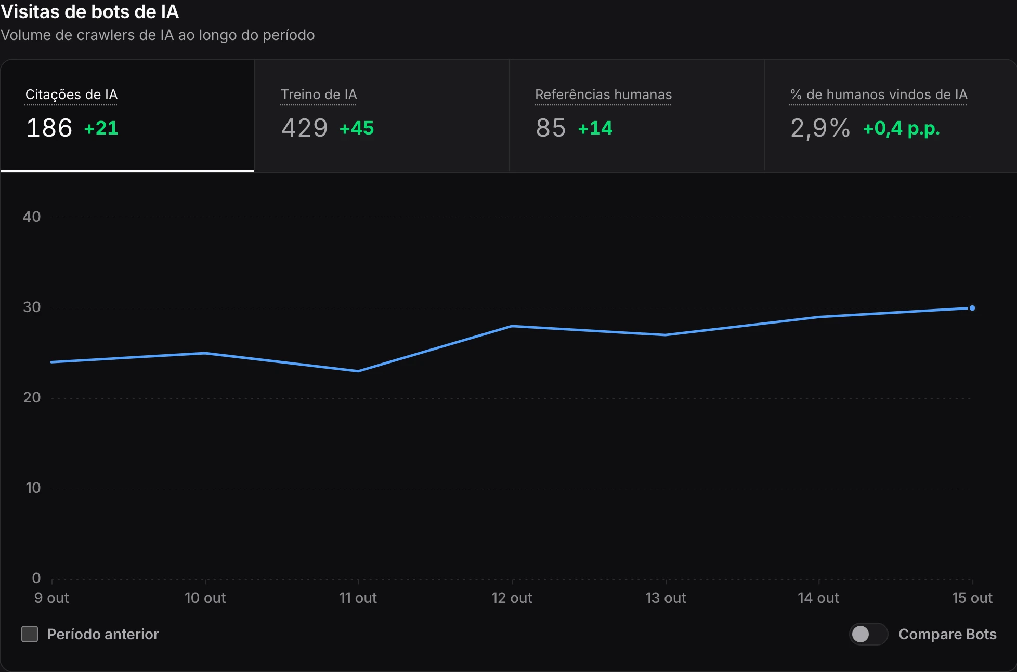Click the 12 out axis label

pyautogui.click(x=512, y=598)
